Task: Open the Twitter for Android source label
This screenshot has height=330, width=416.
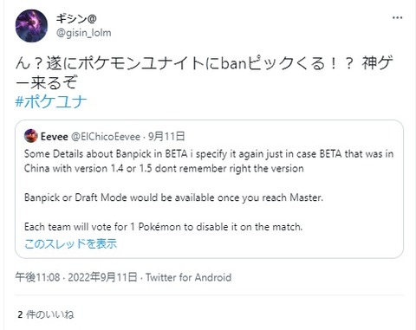Action: (x=188, y=277)
